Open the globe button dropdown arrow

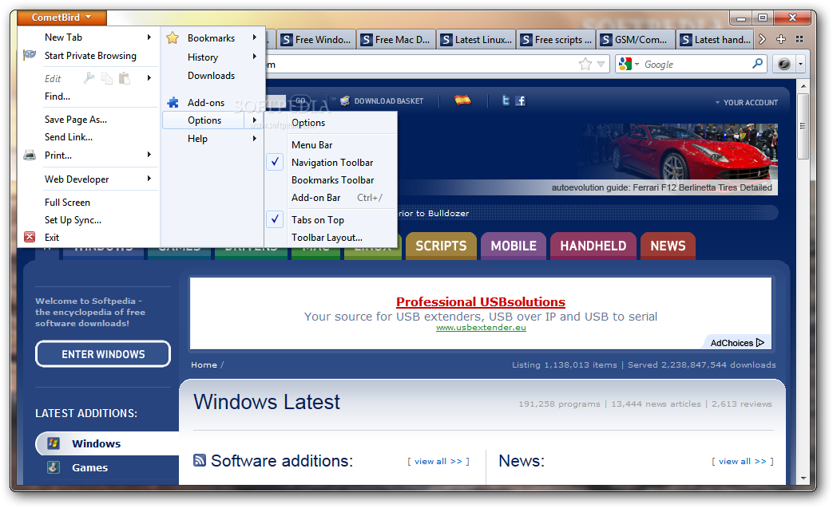tap(800, 64)
